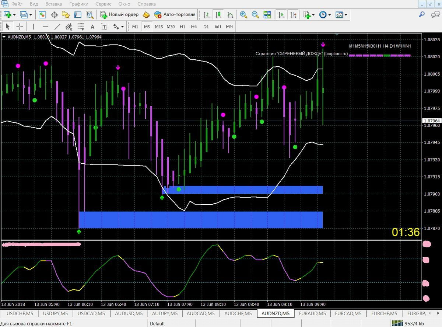
Task: Select the crosshair cursor tool
Action: tap(20, 27)
